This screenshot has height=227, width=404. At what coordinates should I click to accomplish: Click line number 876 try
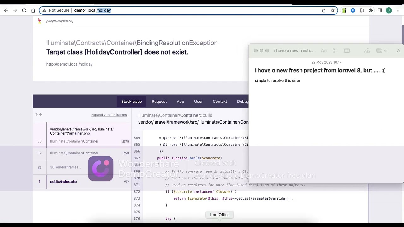[137, 218]
